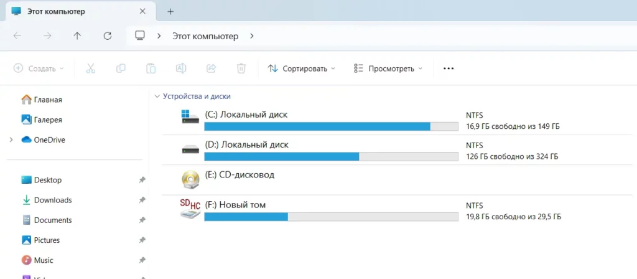The image size is (637, 279).
Task: Click the Устройства и диски header
Action: pyautogui.click(x=197, y=97)
